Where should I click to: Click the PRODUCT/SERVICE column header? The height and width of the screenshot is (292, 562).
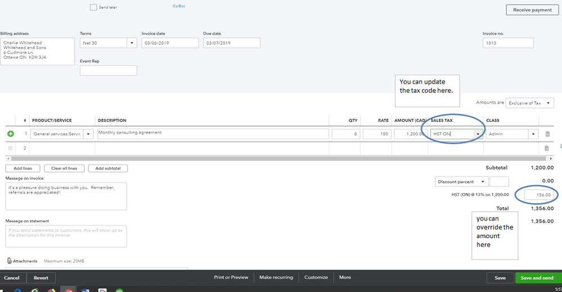tap(52, 121)
